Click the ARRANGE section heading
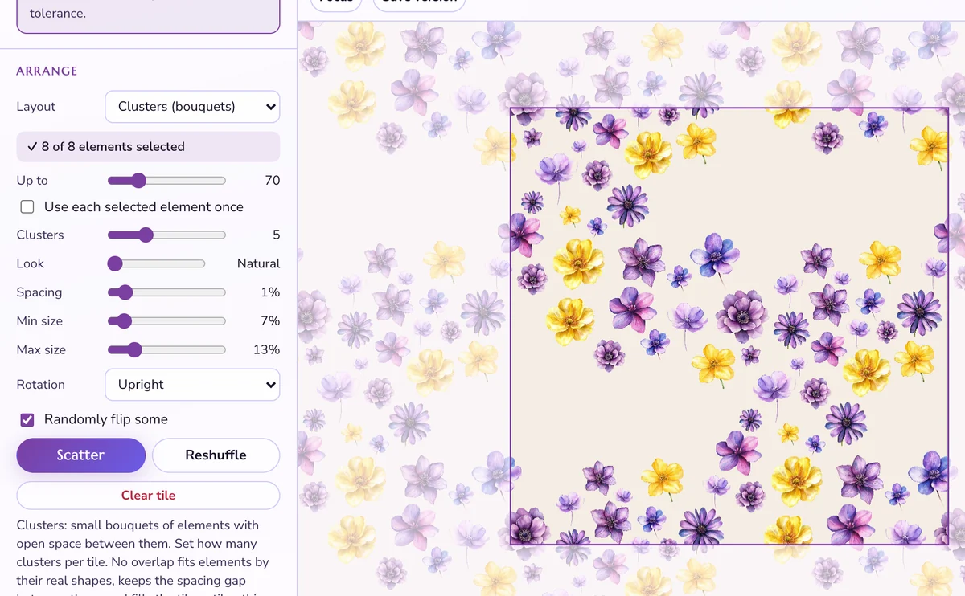The height and width of the screenshot is (596, 965). pos(47,71)
